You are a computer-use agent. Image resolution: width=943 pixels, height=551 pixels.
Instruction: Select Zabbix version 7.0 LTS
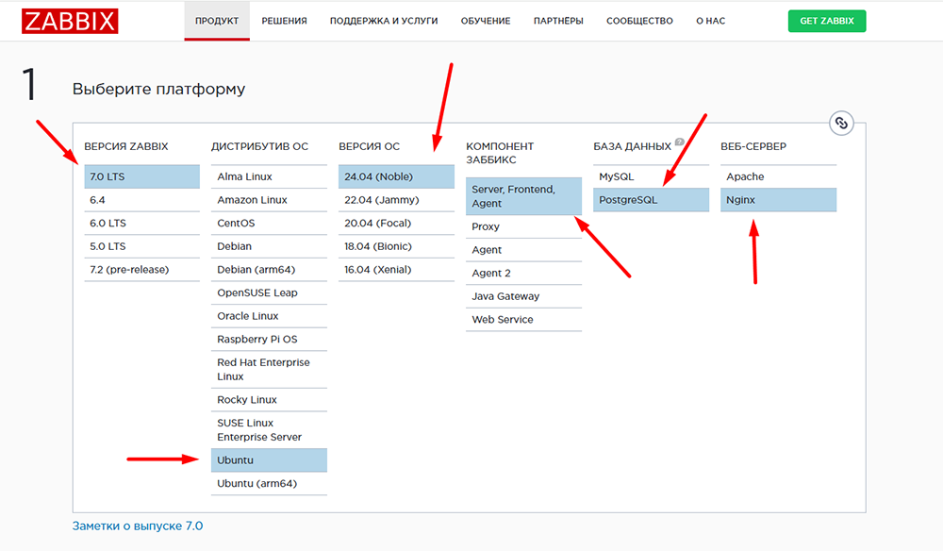point(142,176)
